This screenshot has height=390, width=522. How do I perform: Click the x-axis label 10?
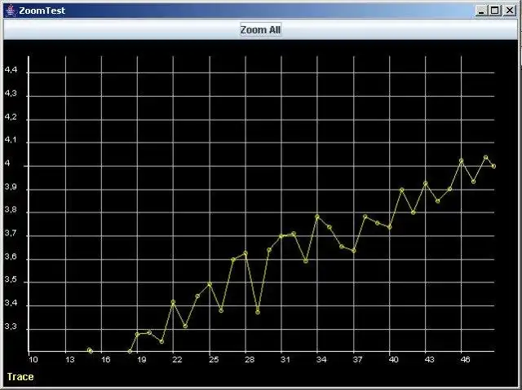[x=33, y=359]
